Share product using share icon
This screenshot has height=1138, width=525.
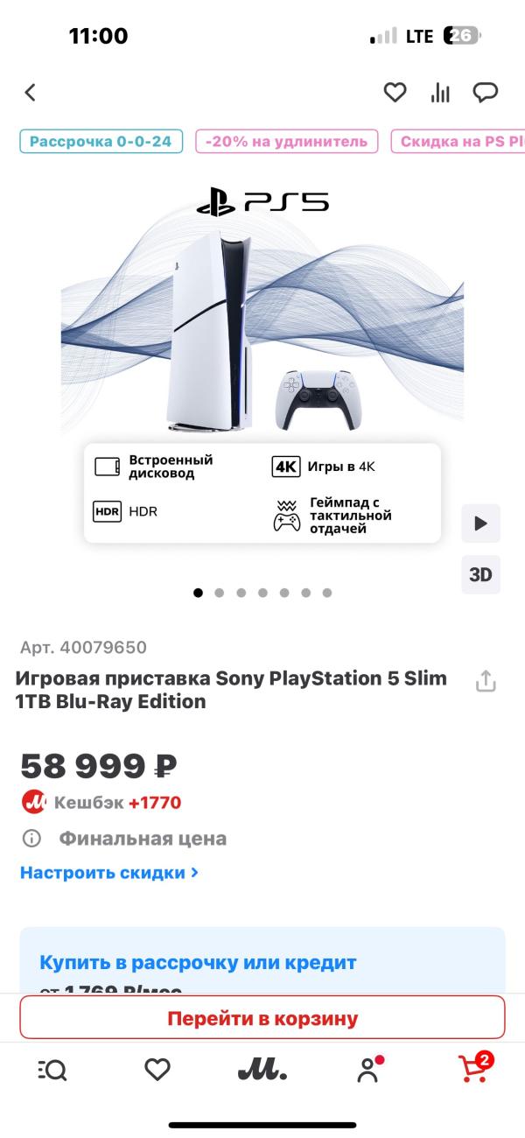[x=486, y=681]
